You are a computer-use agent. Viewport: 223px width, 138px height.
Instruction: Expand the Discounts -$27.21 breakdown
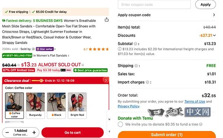tap(207, 35)
